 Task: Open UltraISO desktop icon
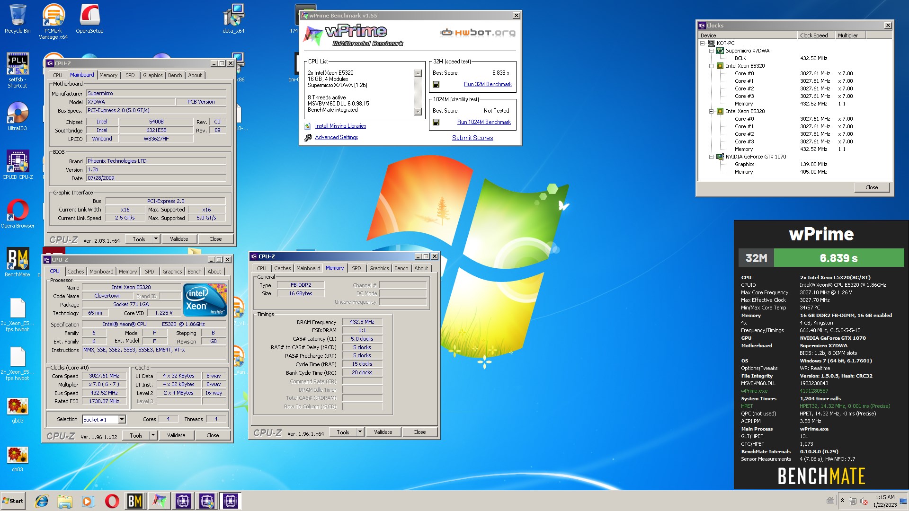18,116
